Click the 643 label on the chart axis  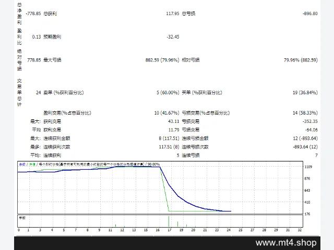(307, 191)
